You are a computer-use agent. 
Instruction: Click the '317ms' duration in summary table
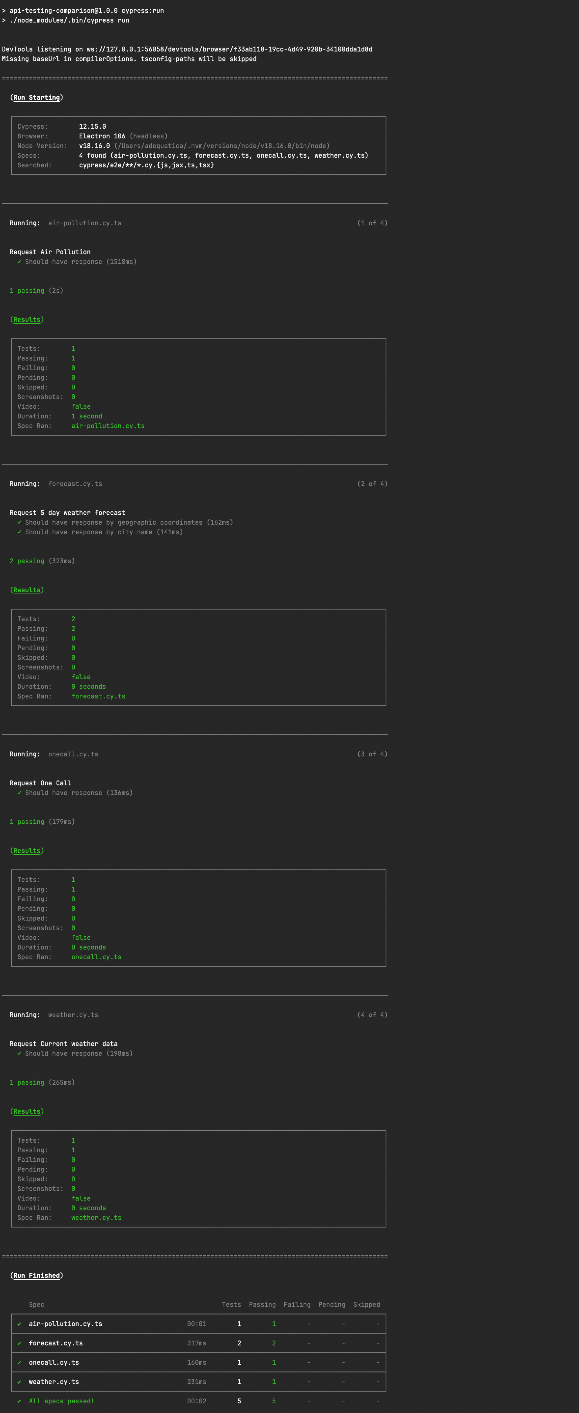click(197, 1343)
